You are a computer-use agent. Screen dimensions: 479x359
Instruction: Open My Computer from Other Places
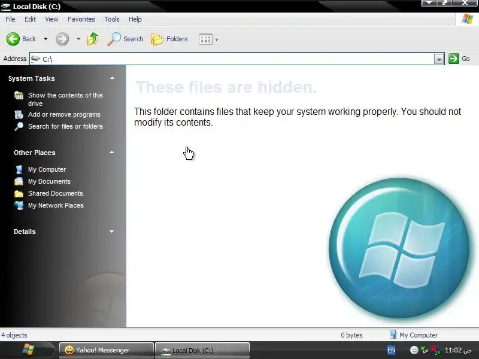[47, 169]
